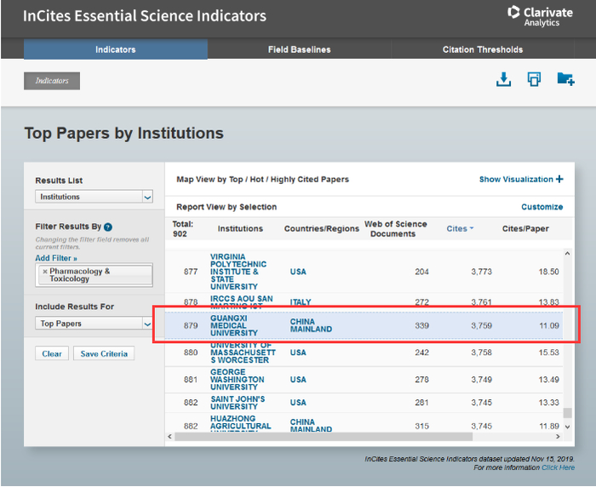Click the download icon

[504, 79]
